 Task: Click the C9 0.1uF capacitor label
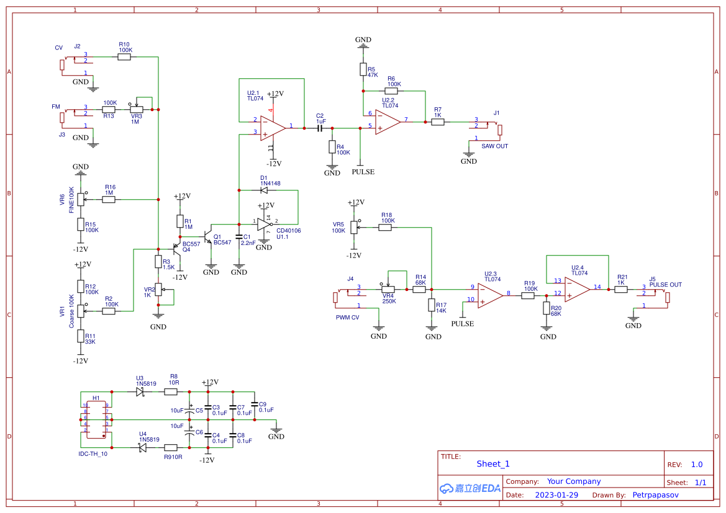(266, 407)
